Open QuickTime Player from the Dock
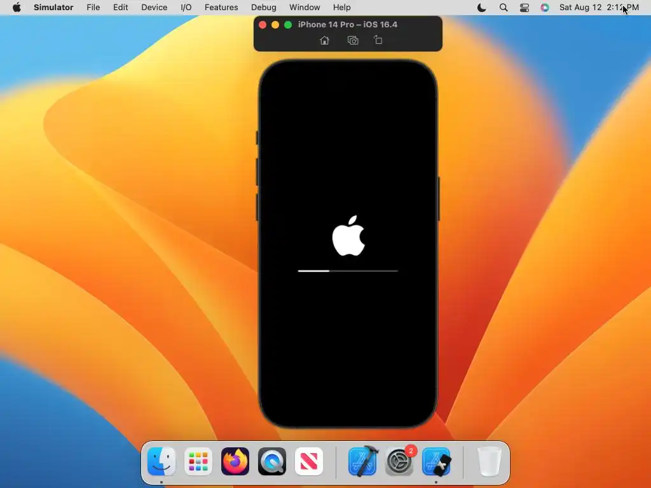The width and height of the screenshot is (651, 488). click(x=272, y=461)
